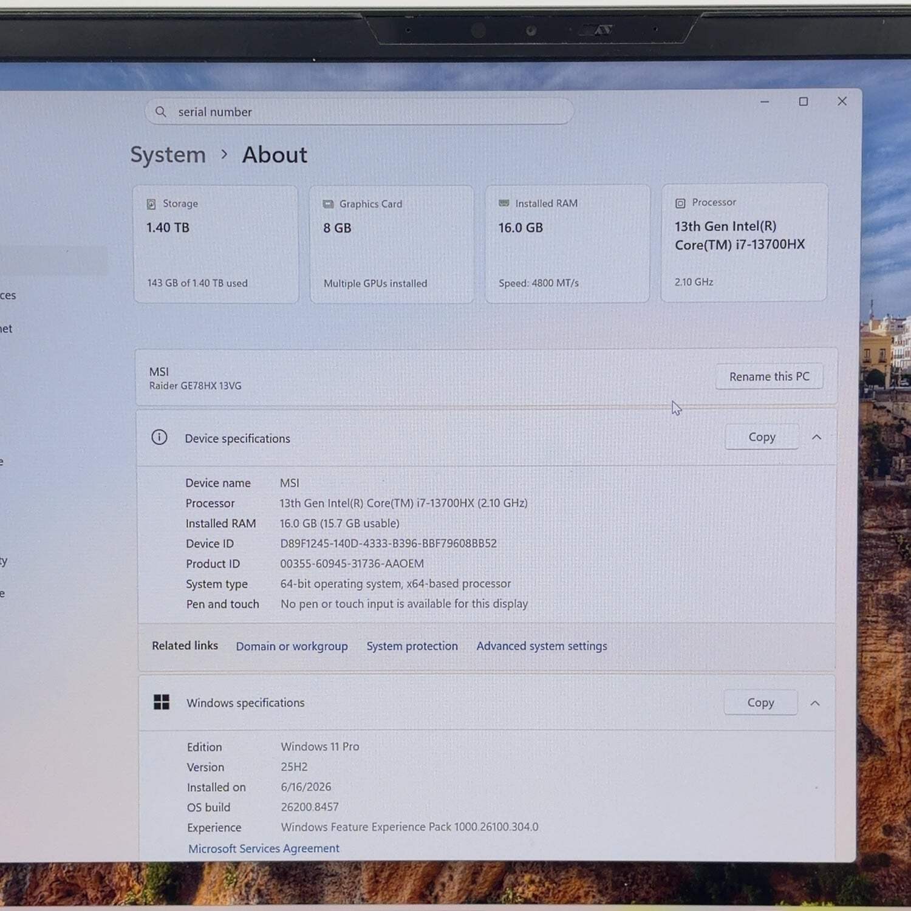
Task: Copy the Device specifications
Action: pyautogui.click(x=762, y=437)
